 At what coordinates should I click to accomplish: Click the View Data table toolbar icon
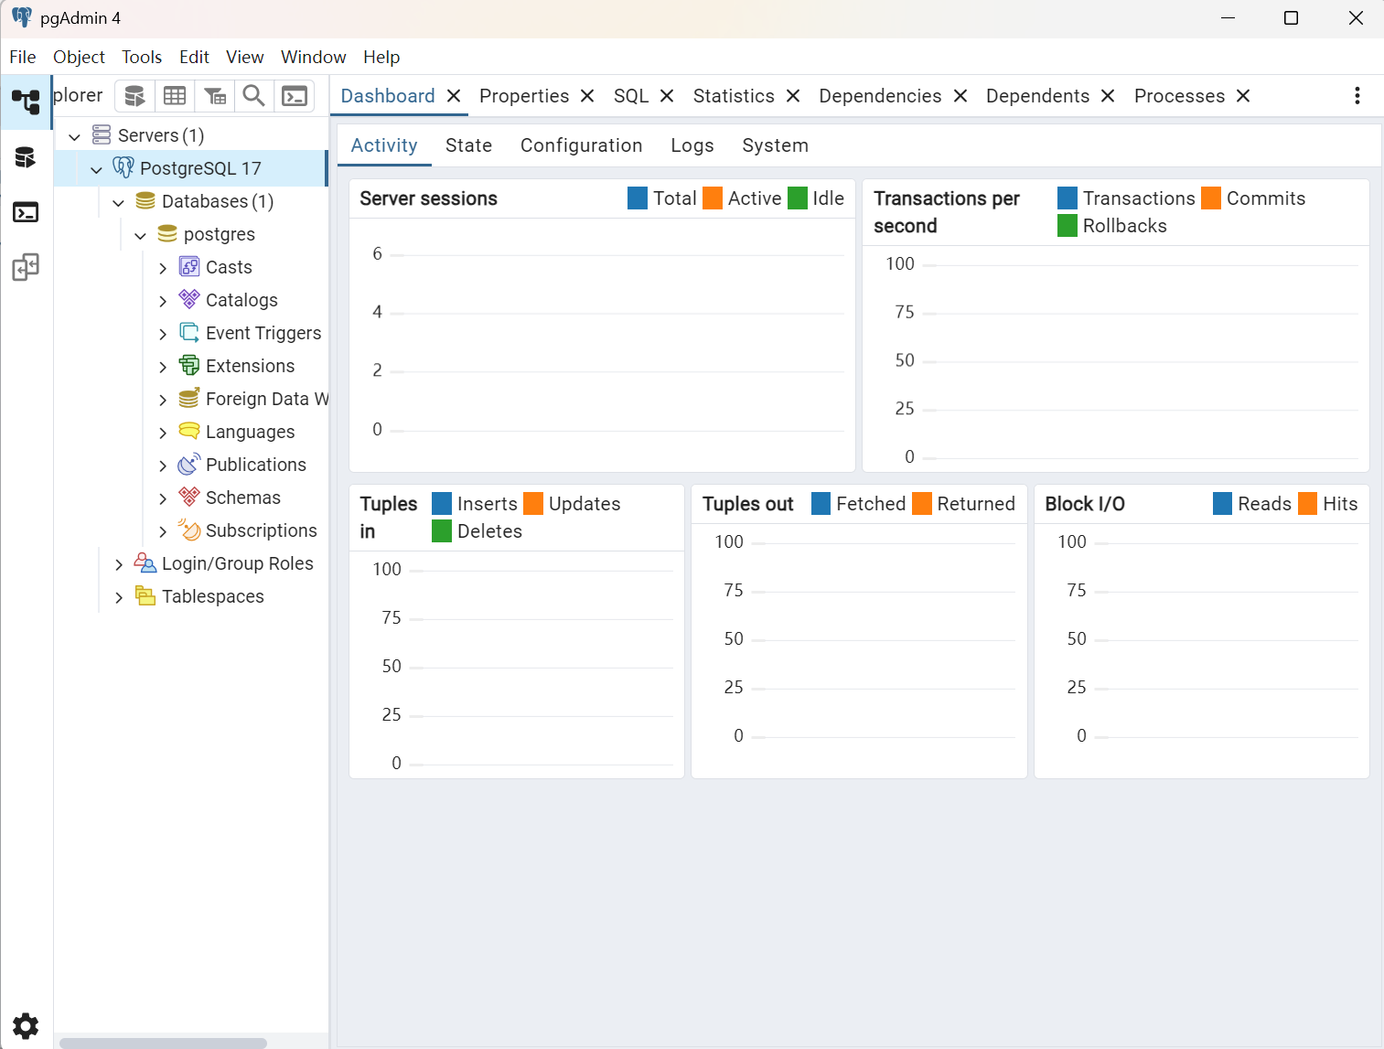(175, 96)
